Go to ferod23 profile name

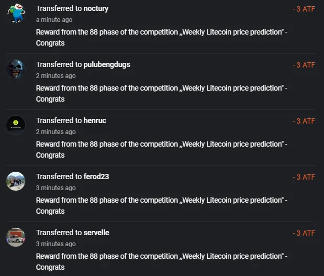[x=96, y=176]
